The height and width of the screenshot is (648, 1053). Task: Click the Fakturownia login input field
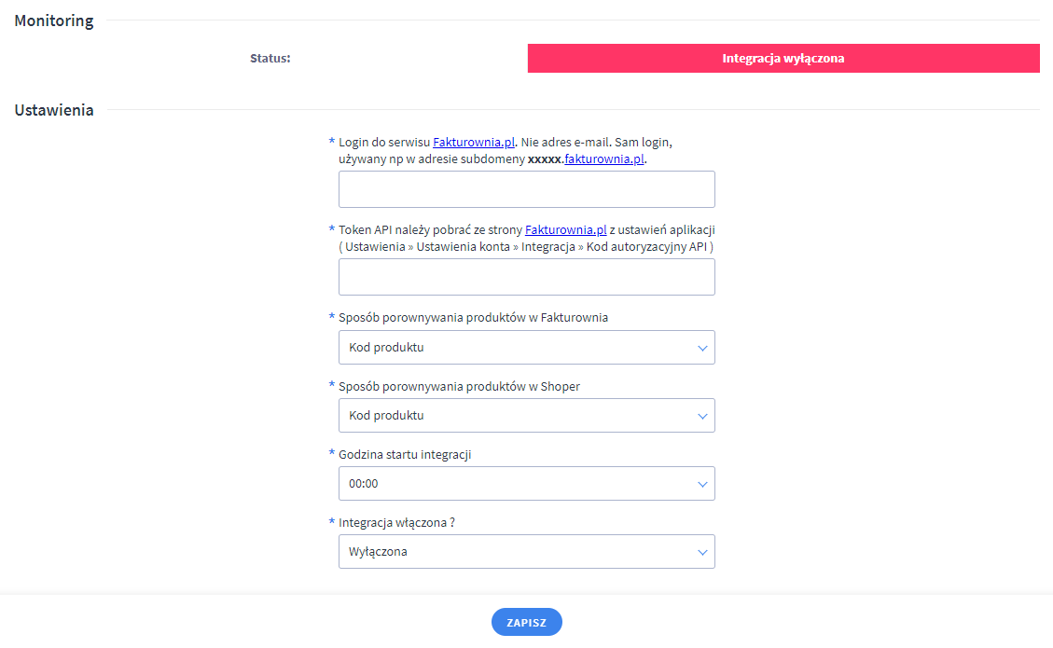(526, 189)
